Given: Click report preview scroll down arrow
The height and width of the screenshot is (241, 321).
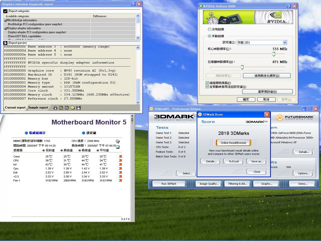Looking at the screenshot, I should tap(138, 103).
